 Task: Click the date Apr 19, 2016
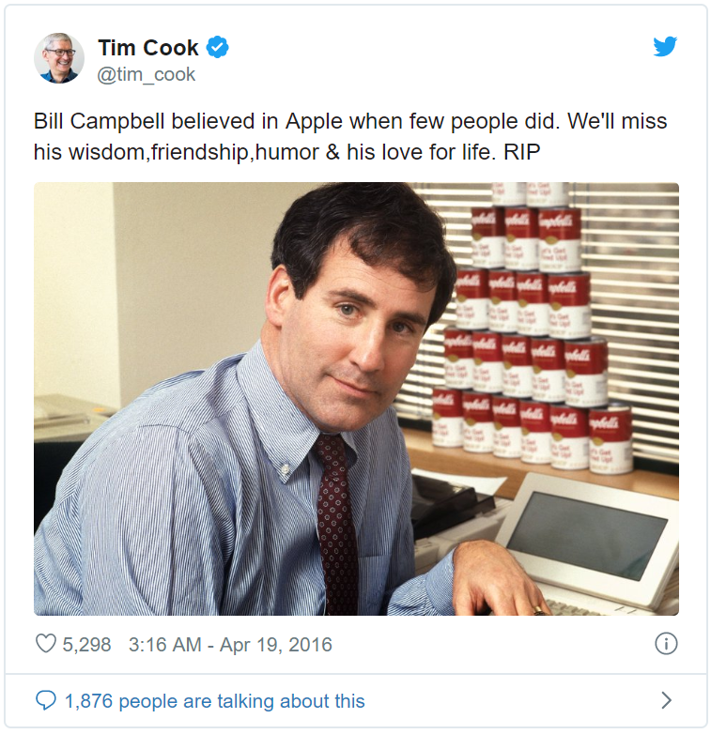click(x=276, y=645)
